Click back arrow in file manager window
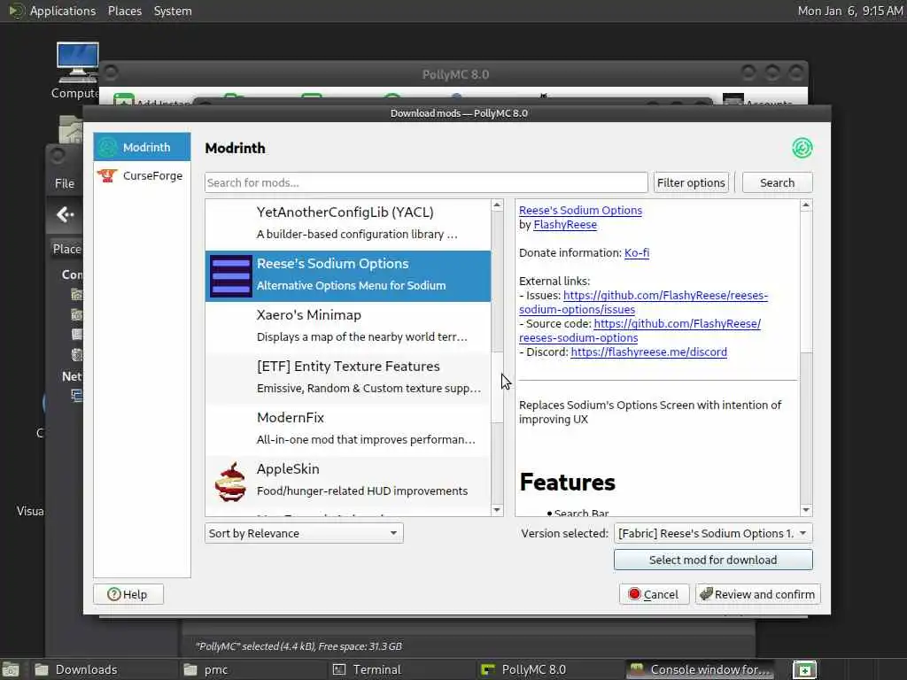The height and width of the screenshot is (680, 907). (x=65, y=215)
